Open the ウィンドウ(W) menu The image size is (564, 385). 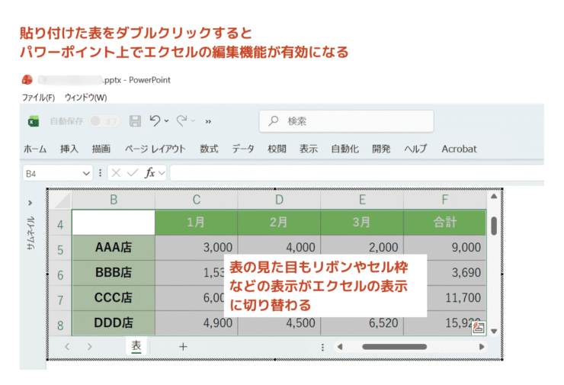pyautogui.click(x=85, y=98)
